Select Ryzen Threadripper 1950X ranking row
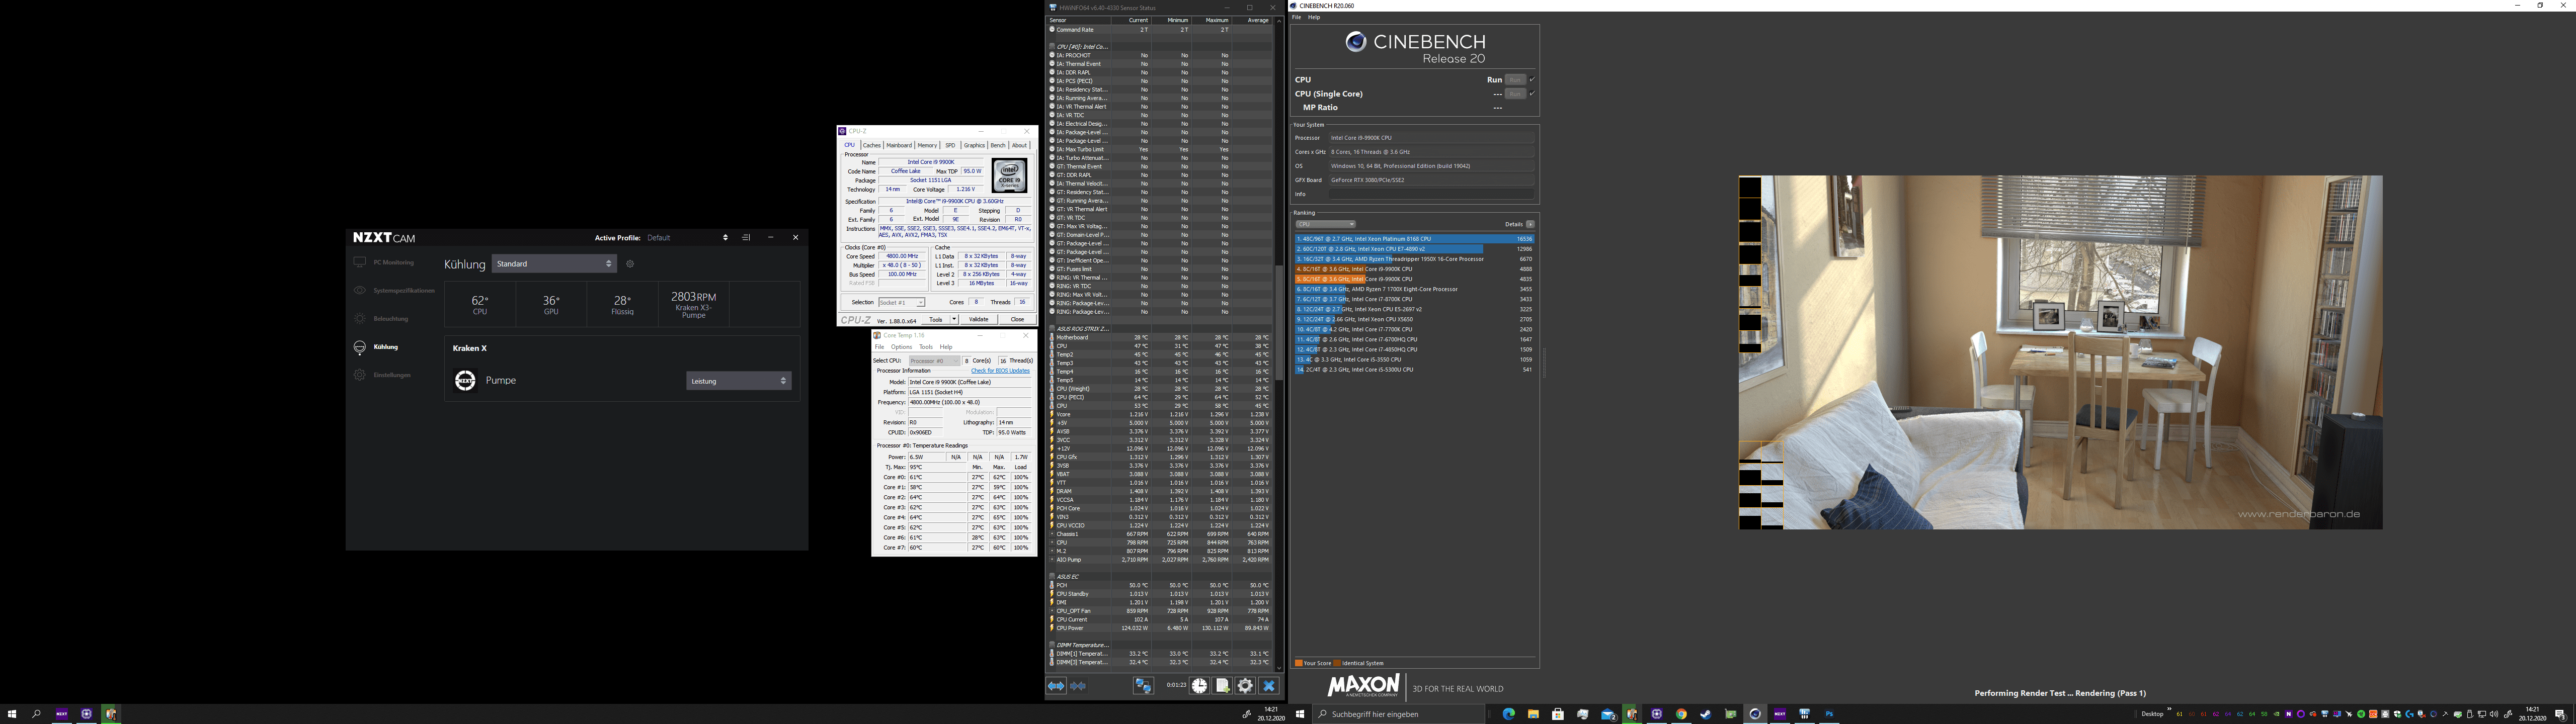Screen dimensions: 2576x724 tap(1414, 259)
